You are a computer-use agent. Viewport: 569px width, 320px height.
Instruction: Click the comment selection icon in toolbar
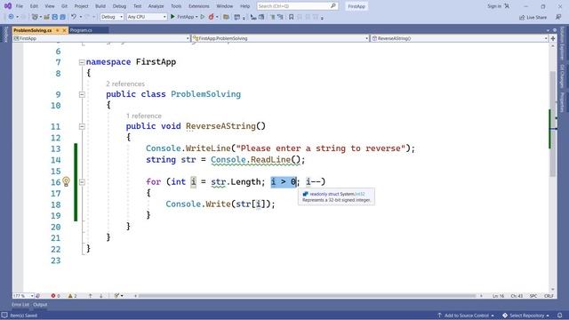(273, 17)
